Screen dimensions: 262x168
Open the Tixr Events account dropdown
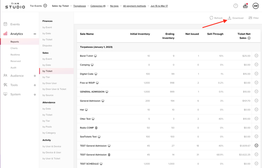point(45,5)
